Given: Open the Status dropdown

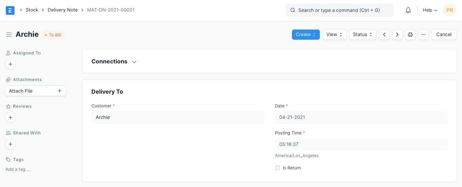Looking at the screenshot, I should [x=363, y=35].
